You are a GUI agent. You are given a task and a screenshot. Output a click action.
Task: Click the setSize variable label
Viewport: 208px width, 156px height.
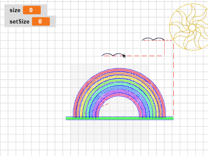coord(19,22)
